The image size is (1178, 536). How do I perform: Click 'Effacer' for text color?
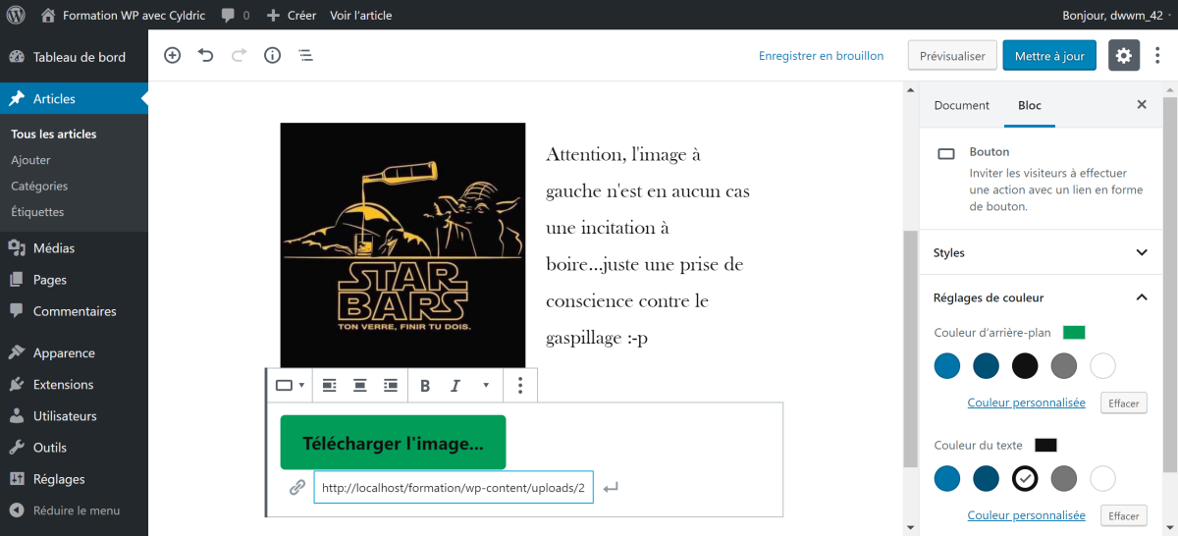(x=1124, y=515)
